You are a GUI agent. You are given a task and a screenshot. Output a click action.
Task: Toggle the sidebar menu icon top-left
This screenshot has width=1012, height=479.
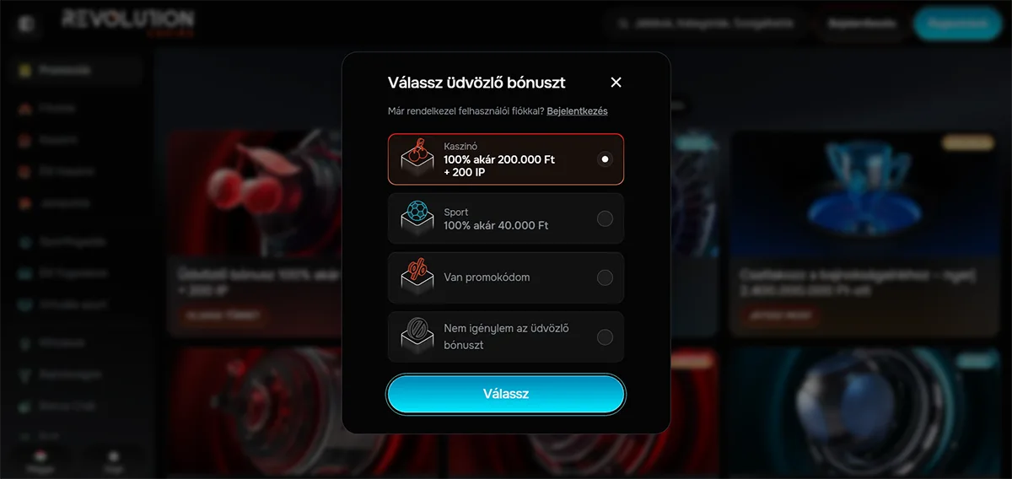[x=28, y=24]
